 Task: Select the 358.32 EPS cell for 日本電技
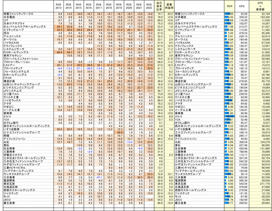[x=242, y=17]
